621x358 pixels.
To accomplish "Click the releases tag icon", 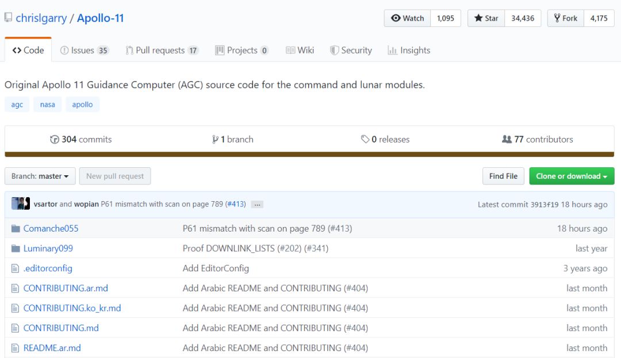I will [365, 140].
